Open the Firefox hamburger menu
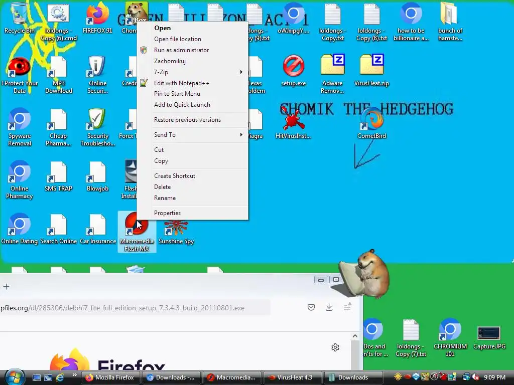This screenshot has height=385, width=514. pos(347,307)
